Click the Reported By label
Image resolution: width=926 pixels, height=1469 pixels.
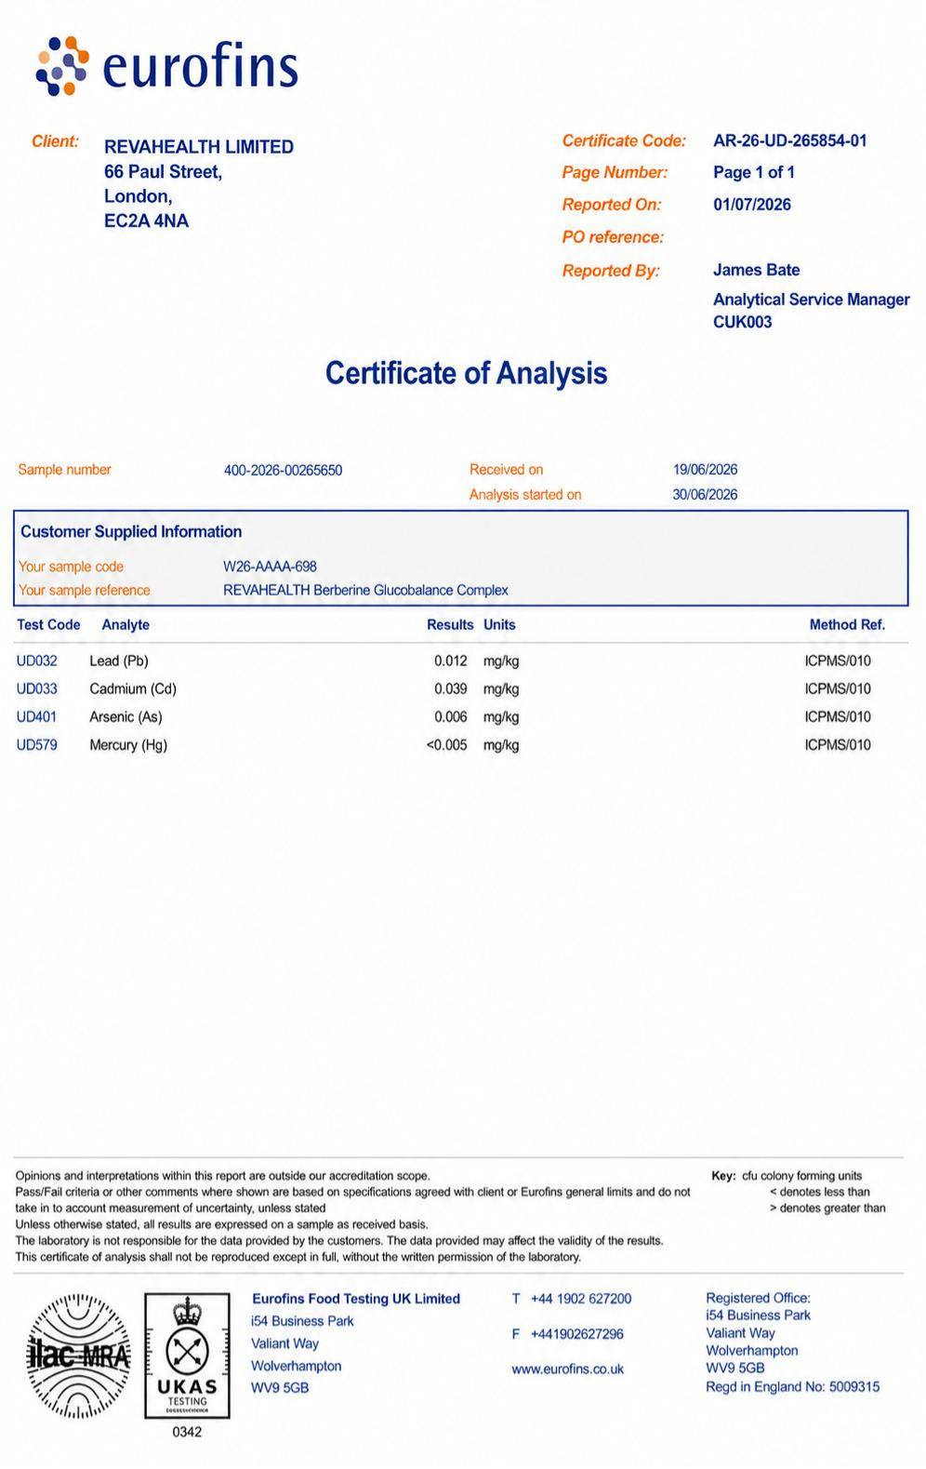pos(611,271)
